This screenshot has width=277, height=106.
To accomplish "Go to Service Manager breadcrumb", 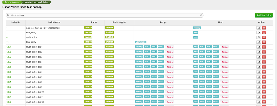I will [12, 2].
